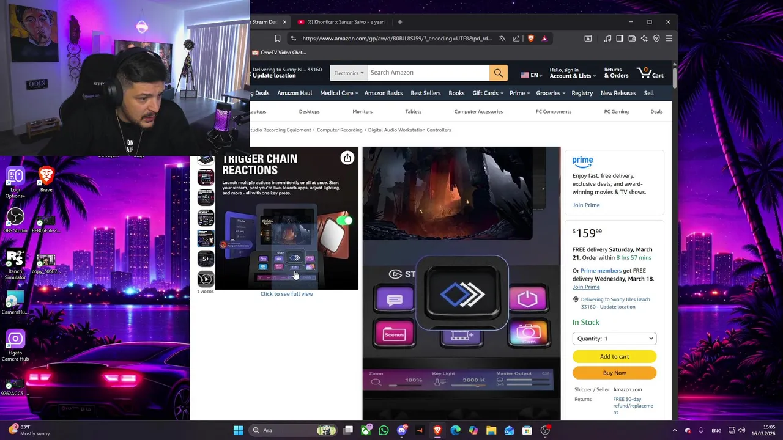The width and height of the screenshot is (783, 440).
Task: Open OmeTV Video Chat bookmark
Action: tap(279, 53)
